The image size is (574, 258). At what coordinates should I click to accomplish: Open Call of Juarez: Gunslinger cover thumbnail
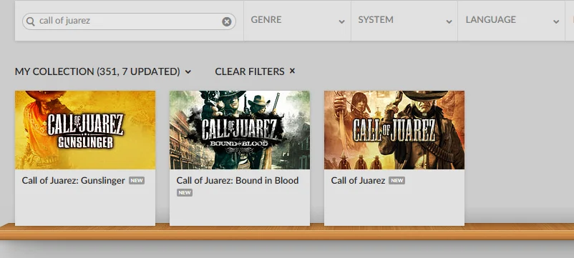click(85, 130)
